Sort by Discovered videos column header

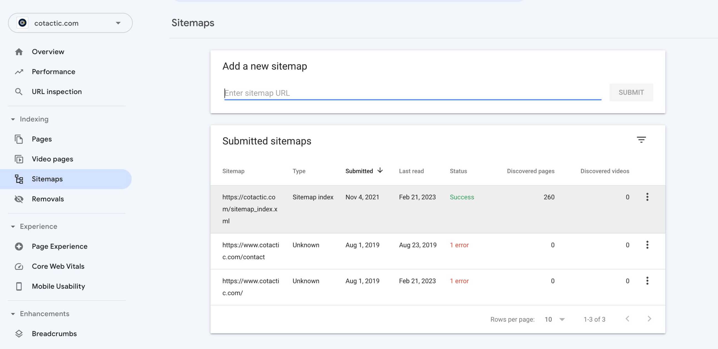(605, 171)
